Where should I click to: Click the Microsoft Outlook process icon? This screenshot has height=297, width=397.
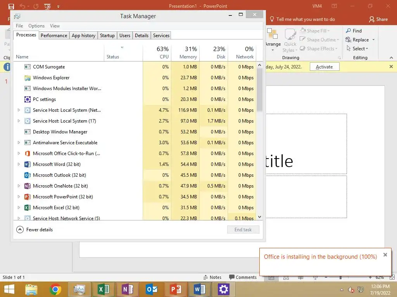tap(28, 175)
